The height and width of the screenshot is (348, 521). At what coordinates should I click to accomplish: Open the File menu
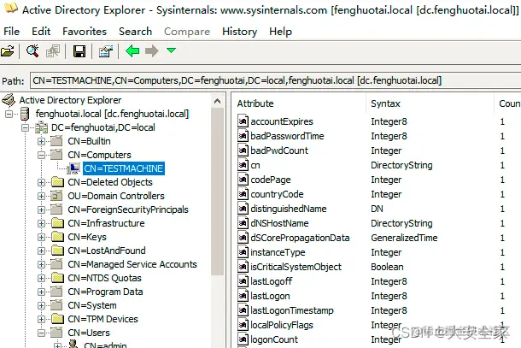(x=12, y=32)
